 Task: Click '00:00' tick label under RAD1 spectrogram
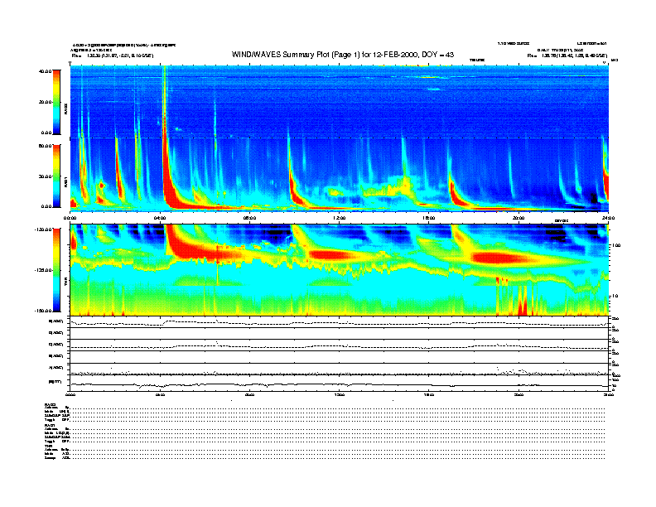pyautogui.click(x=70, y=218)
